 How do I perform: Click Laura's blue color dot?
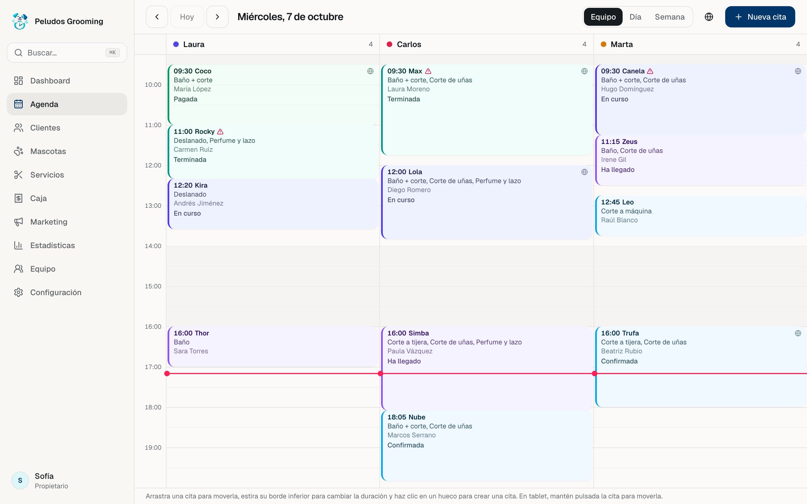tap(176, 44)
